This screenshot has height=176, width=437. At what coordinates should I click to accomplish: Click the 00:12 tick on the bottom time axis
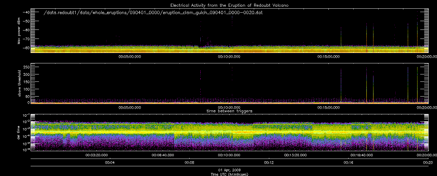tap(269, 163)
